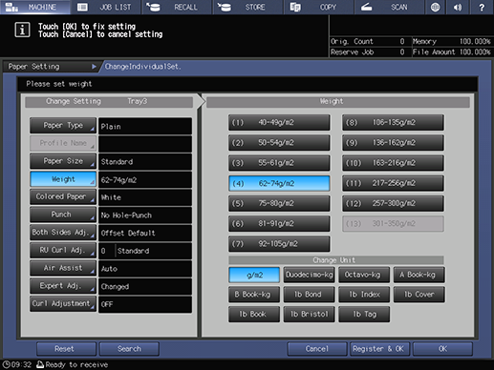Open the Curl Adjustment setting
The width and height of the screenshot is (494, 370).
tap(63, 303)
